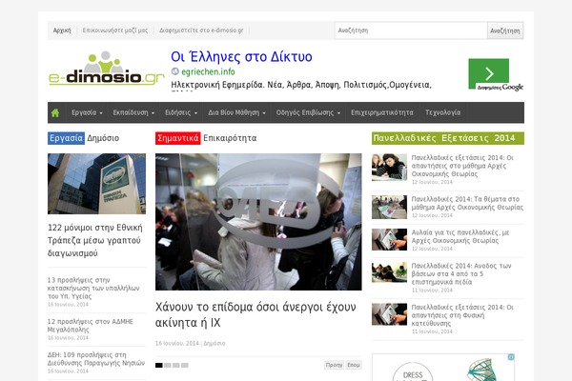
Task: Open ΔΕΗ: 109 προσλήψεις article
Action: [96, 359]
